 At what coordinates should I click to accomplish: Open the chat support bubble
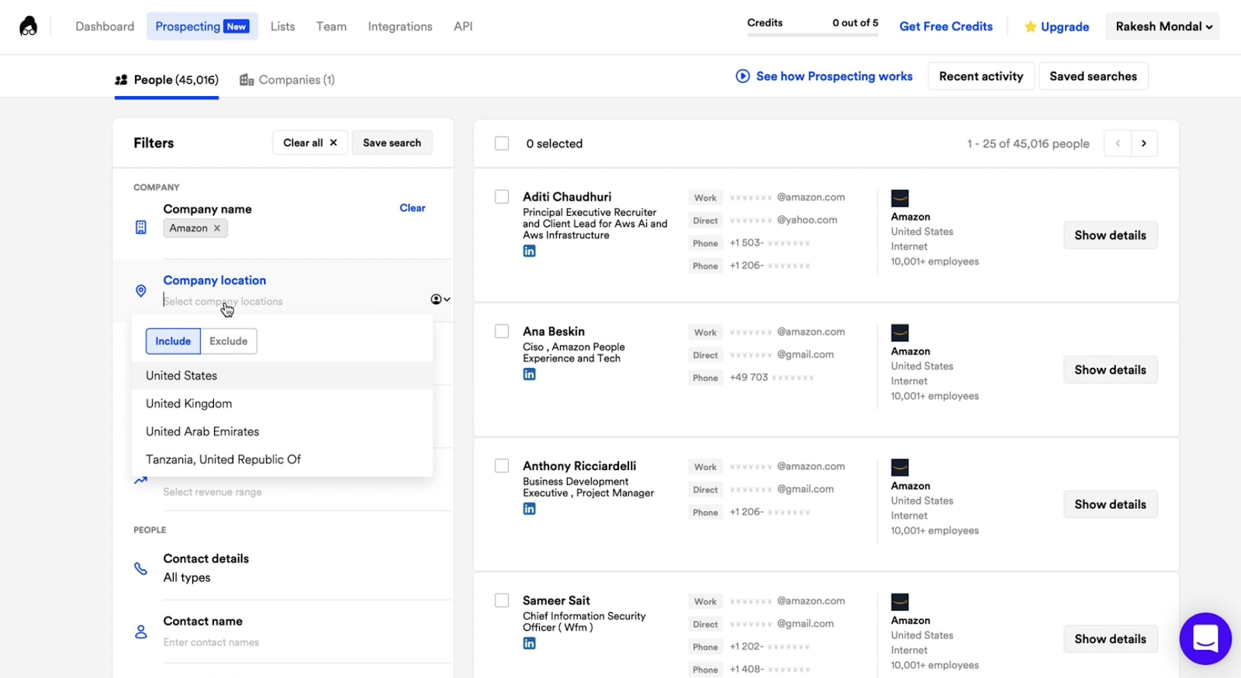click(x=1205, y=639)
